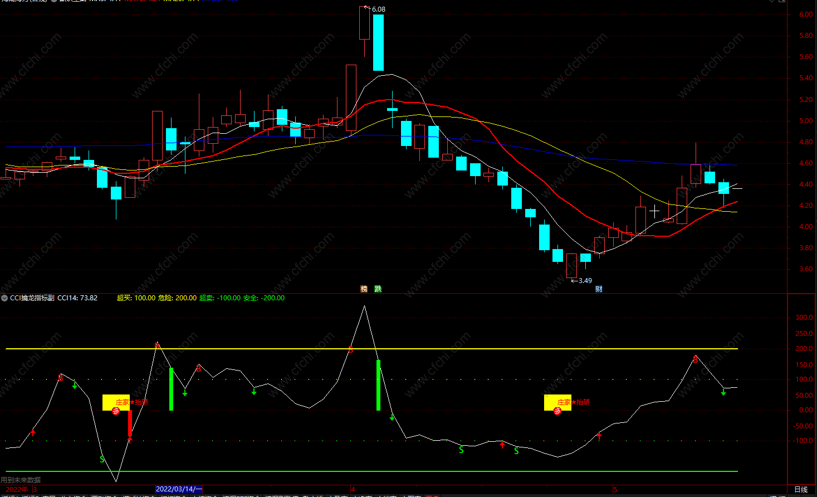This screenshot has width=817, height=497.
Task: Click the 危险: 200.00 legend entry
Action: tap(177, 298)
